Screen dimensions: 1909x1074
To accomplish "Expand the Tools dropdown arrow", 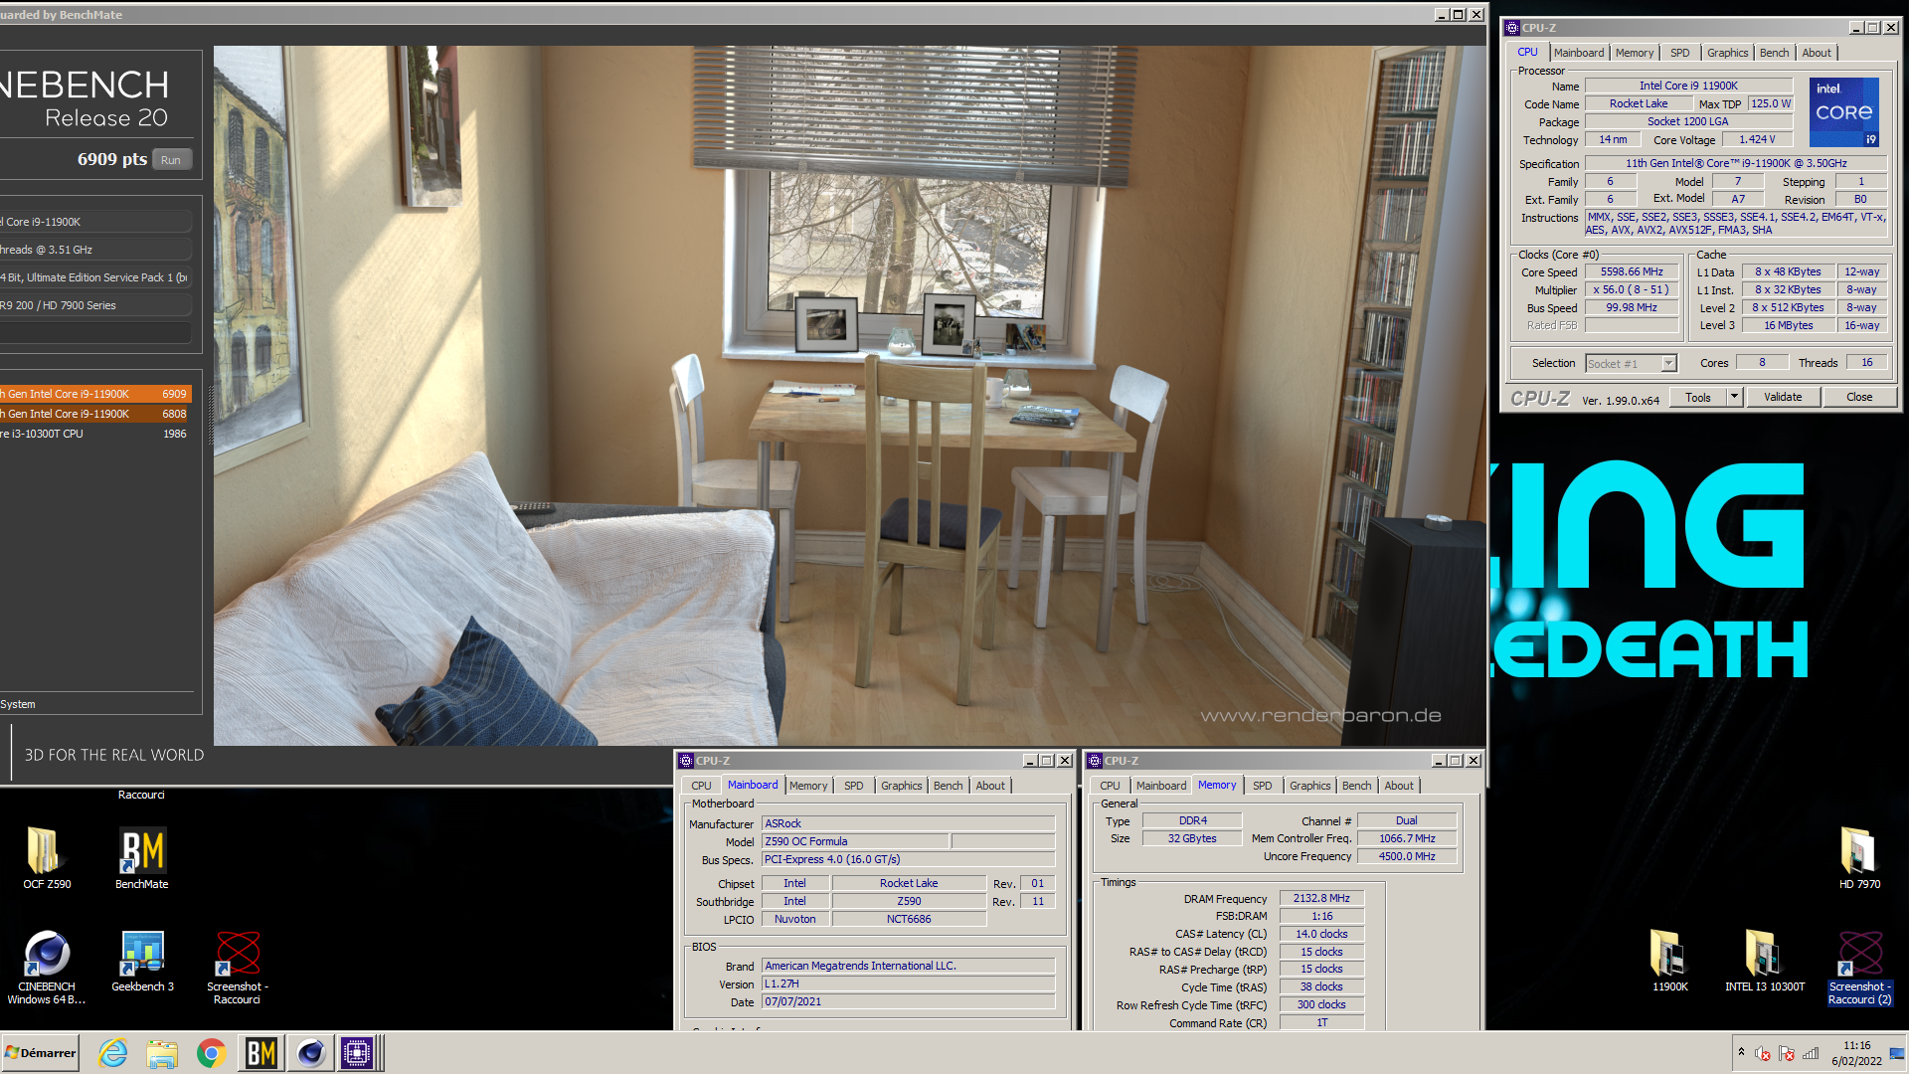I will coord(1734,397).
